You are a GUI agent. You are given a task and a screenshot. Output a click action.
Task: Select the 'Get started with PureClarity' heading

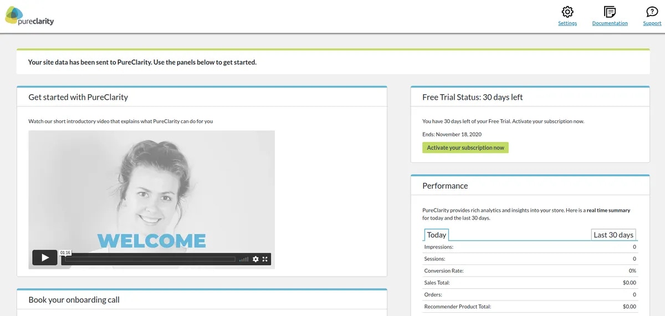(78, 97)
